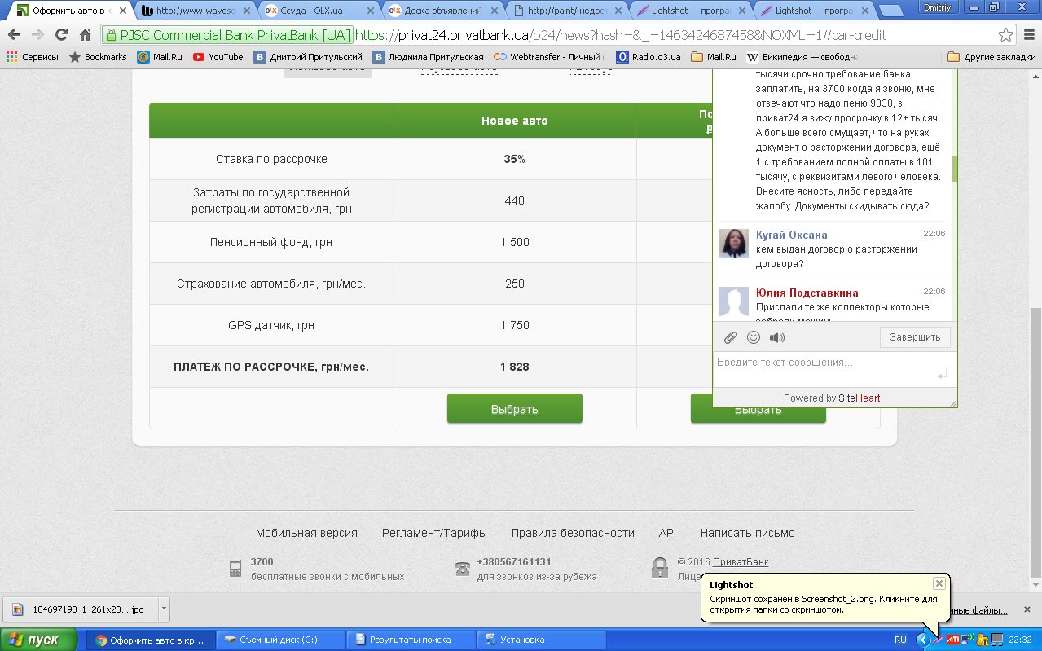
Task: Click the browser forward arrow
Action: pos(37,36)
